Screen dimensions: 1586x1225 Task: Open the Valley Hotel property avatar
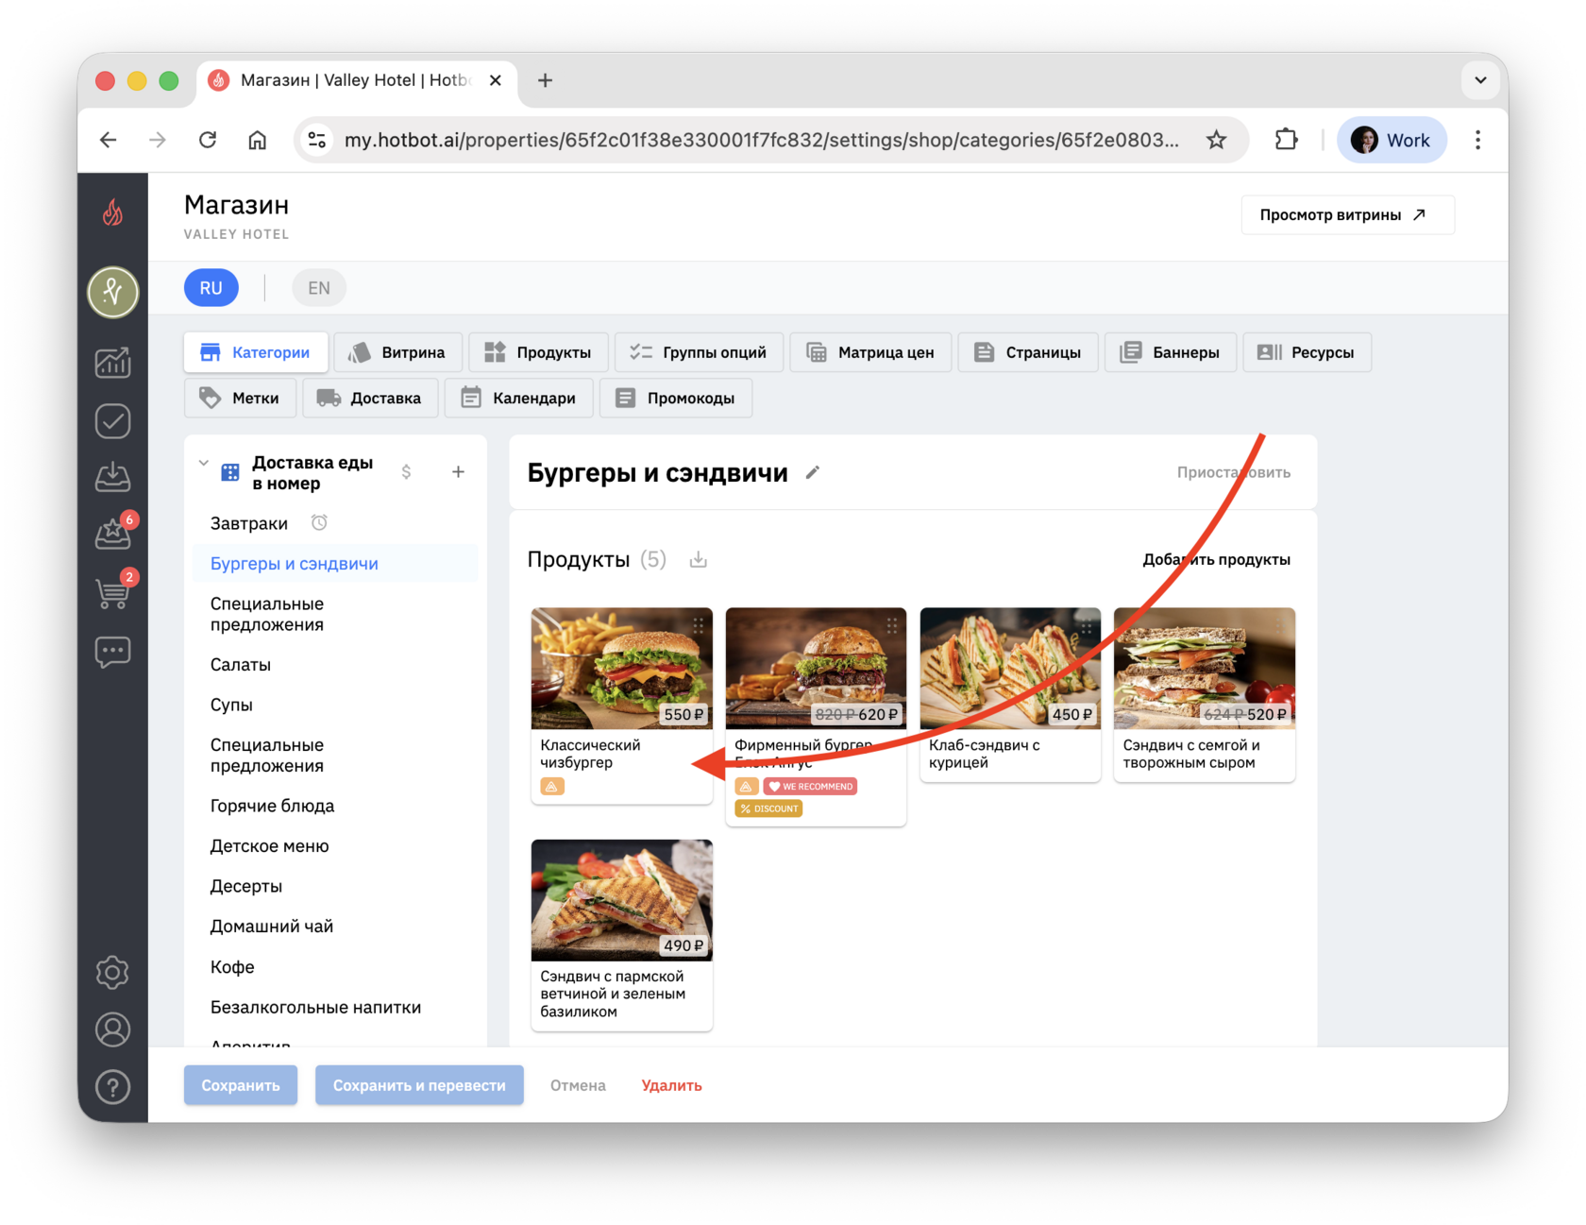click(x=112, y=292)
